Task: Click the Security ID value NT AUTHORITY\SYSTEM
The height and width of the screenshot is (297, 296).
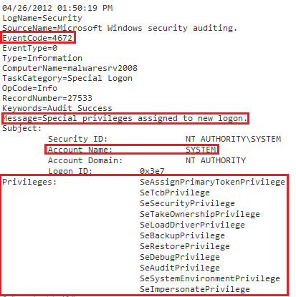Action: (x=234, y=139)
